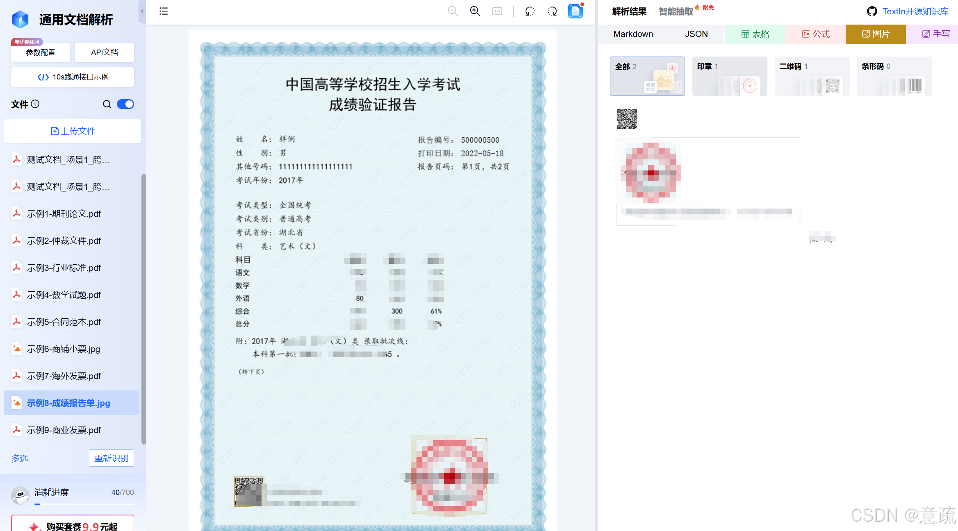Select the Markdown tab
This screenshot has width=958, height=531.
pos(633,34)
